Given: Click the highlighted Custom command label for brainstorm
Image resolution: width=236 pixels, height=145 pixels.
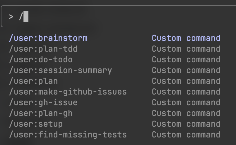Looking at the screenshot, I should tap(186, 38).
